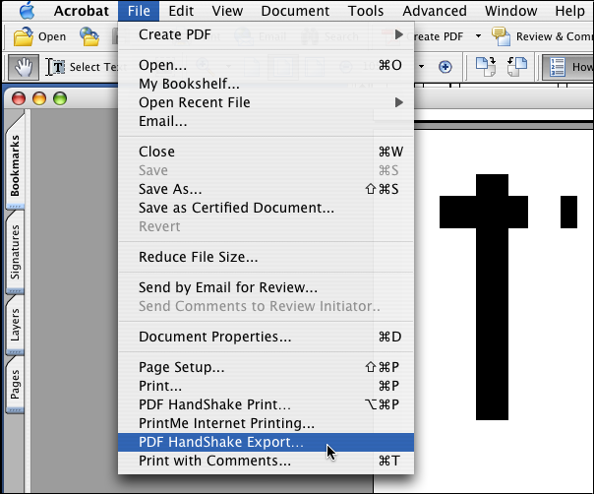
Task: Choose Save As... menu item
Action: pyautogui.click(x=266, y=189)
